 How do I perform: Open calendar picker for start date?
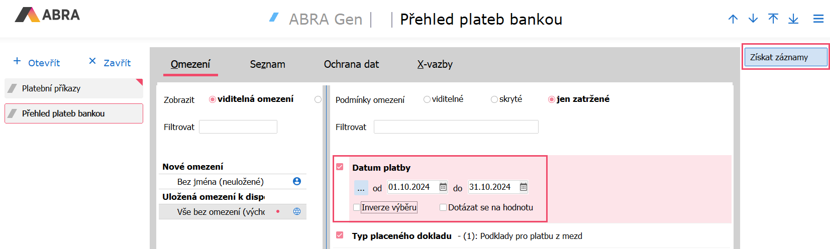click(443, 187)
